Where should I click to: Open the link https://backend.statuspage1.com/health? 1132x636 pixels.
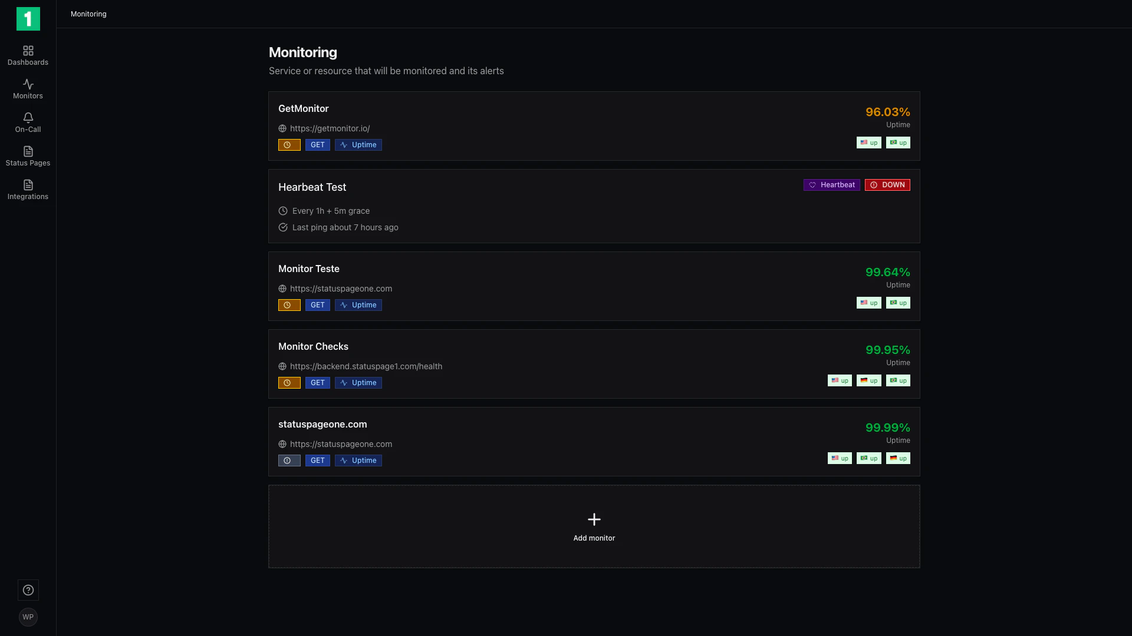(366, 366)
